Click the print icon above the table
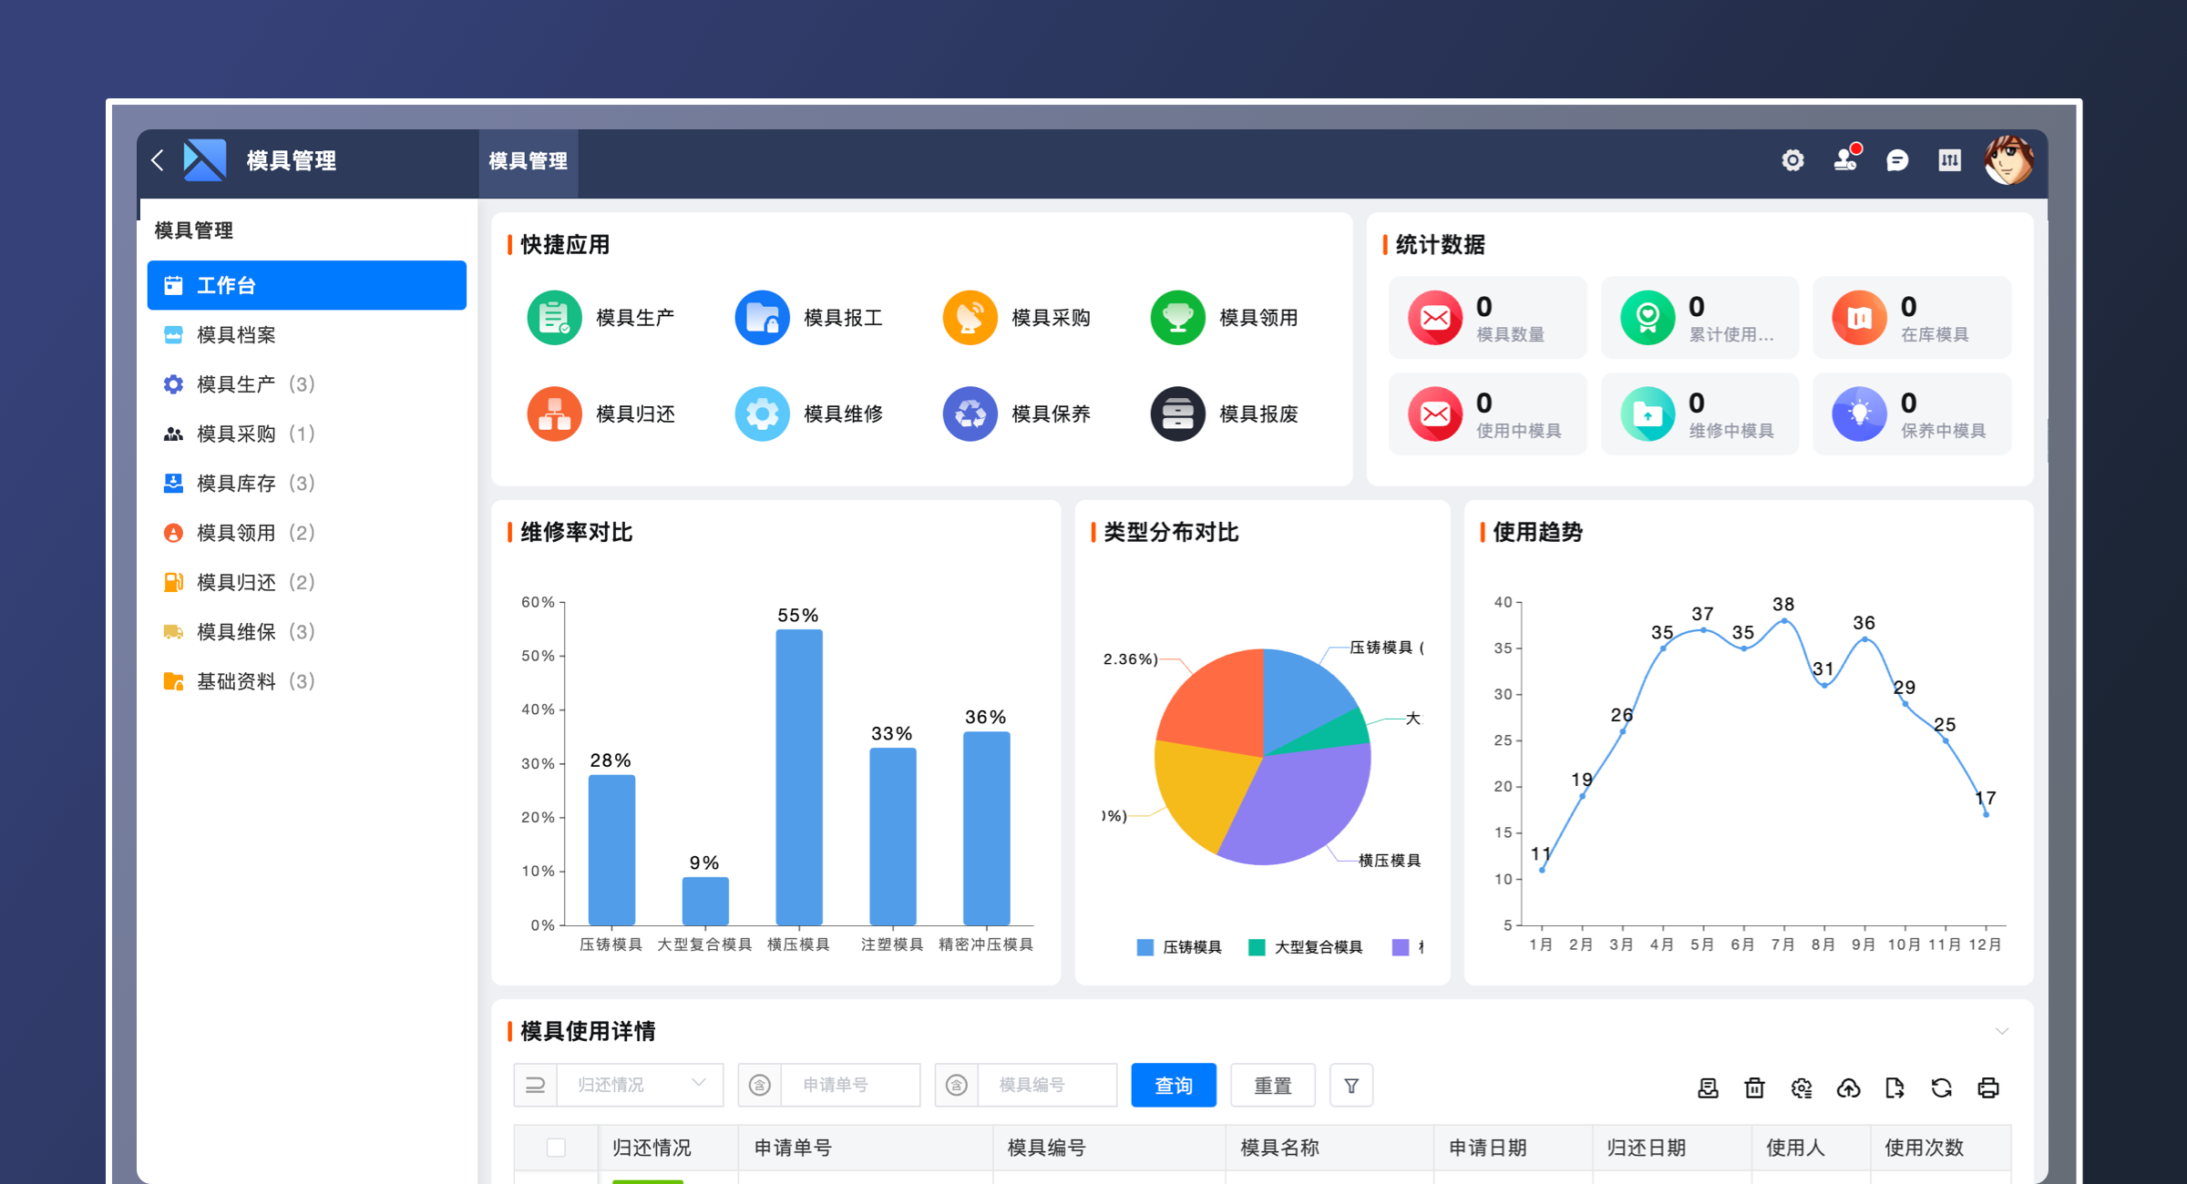Screen dimensions: 2187x1184 (1988, 1087)
